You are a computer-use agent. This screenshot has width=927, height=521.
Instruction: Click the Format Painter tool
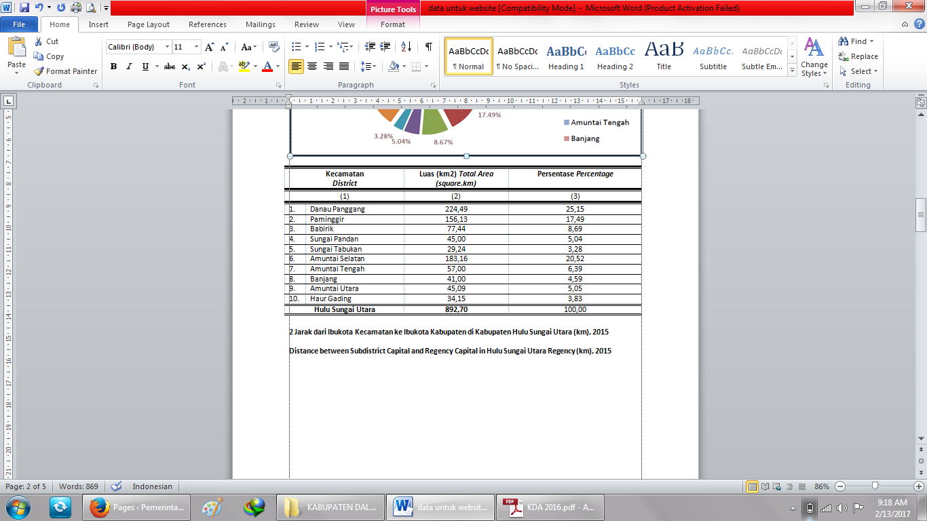pos(66,71)
